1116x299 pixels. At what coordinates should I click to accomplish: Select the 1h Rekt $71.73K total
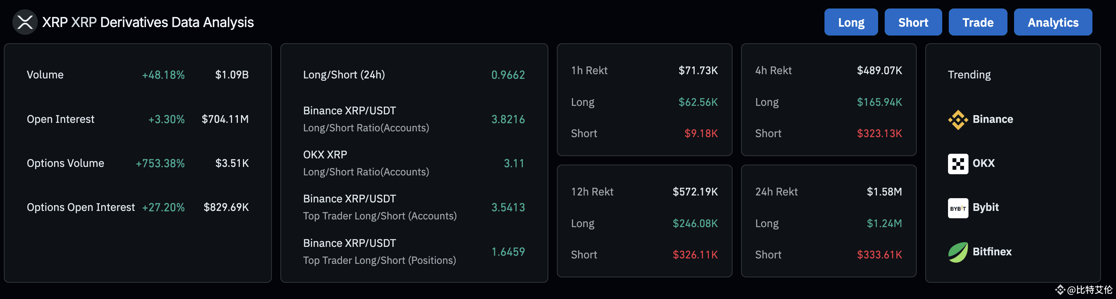(x=698, y=70)
